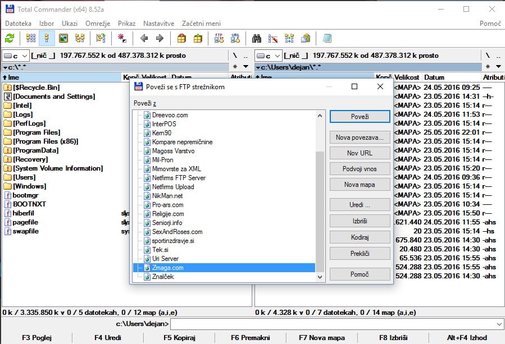Click the URL new connection toolbar icon
The image size is (505, 344).
[235, 38]
